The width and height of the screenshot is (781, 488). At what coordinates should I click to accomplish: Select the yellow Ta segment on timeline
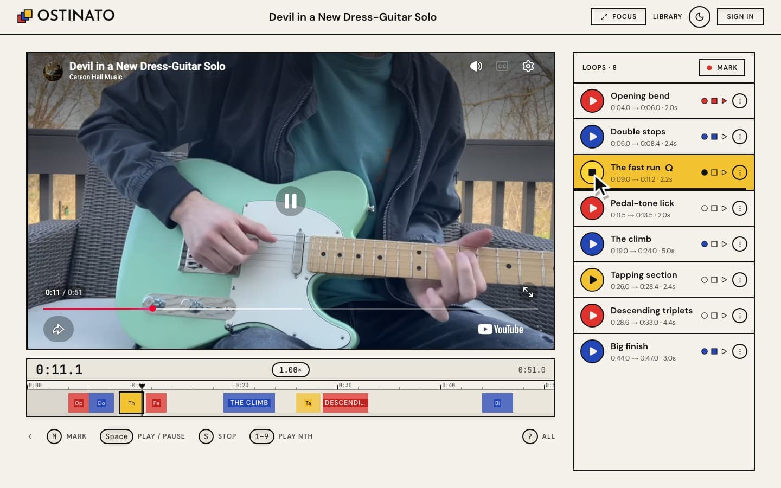click(x=308, y=403)
